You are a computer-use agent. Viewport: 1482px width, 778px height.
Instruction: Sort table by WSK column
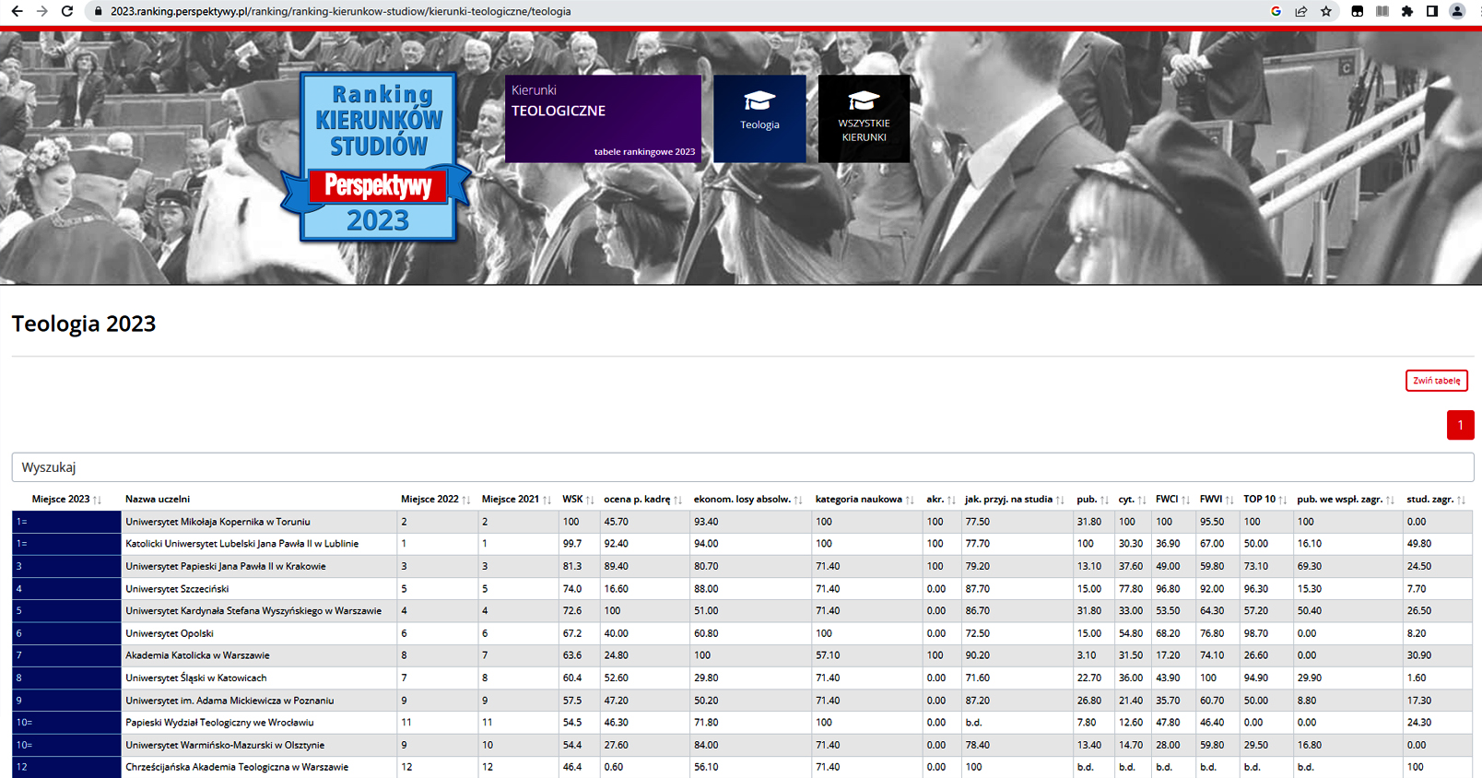pos(578,499)
